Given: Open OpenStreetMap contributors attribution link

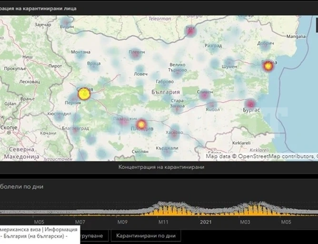Looking at the screenshot, I should [276, 156].
